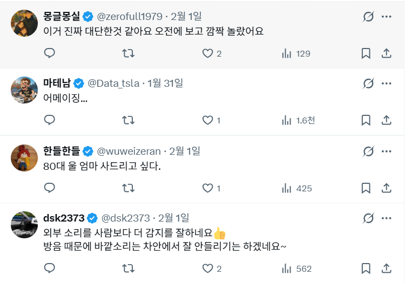Retweet dsk2373's post
This screenshot has width=405, height=283.
[129, 268]
